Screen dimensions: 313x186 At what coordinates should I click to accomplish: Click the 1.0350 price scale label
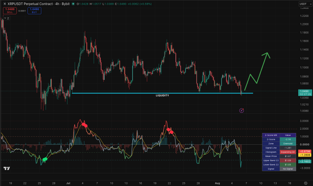(304, 98)
